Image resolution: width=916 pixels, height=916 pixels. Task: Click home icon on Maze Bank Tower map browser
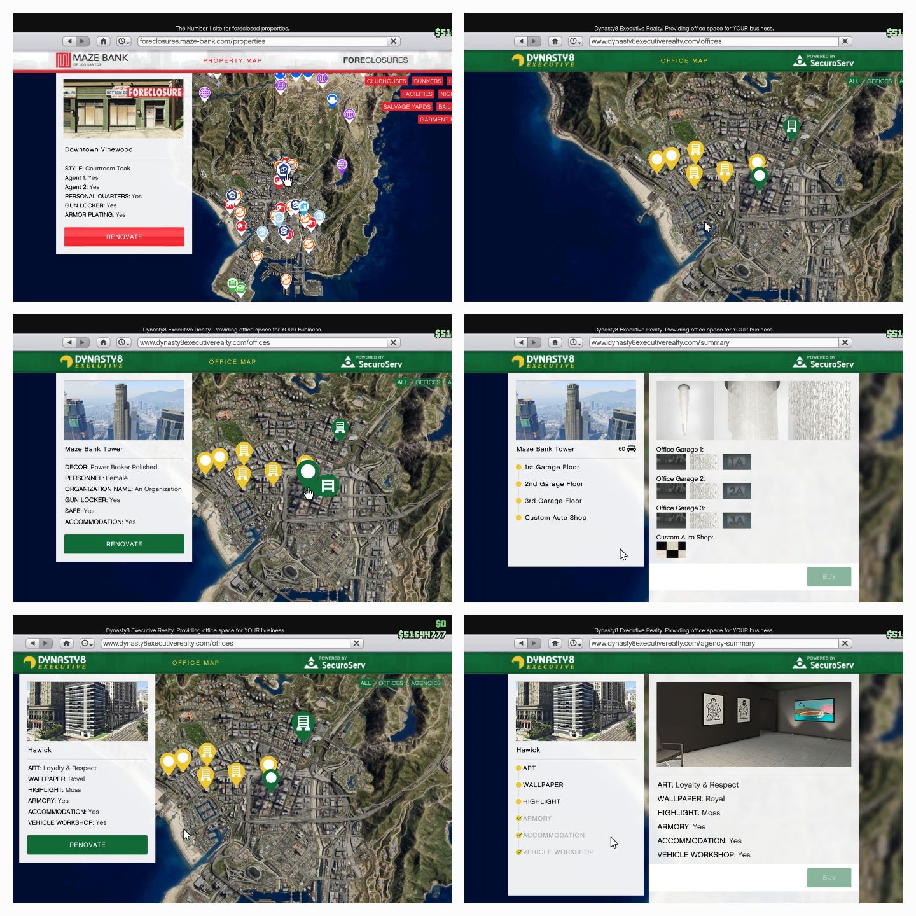104,342
